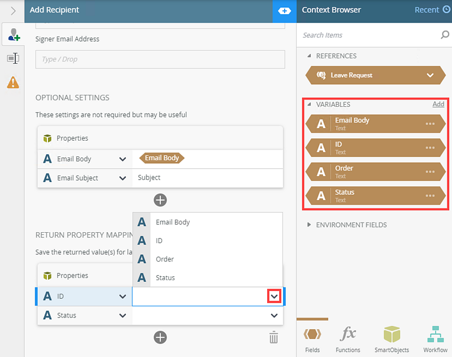Choose Order from the dropdown list
Screen dimensions: 452x357
[207, 259]
